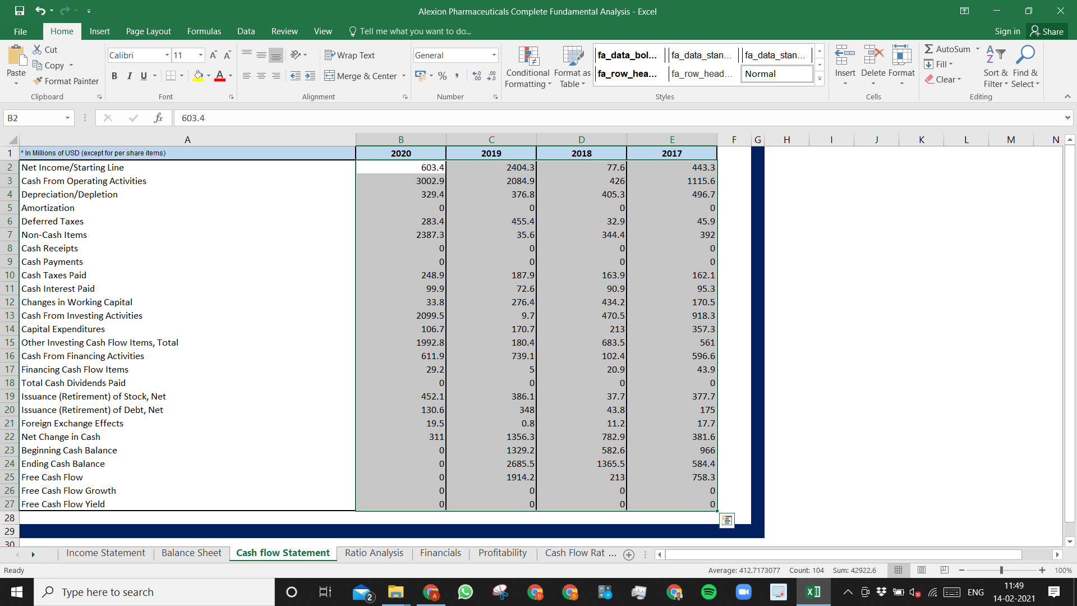Toggle Bold formatting
The width and height of the screenshot is (1077, 606).
click(114, 75)
